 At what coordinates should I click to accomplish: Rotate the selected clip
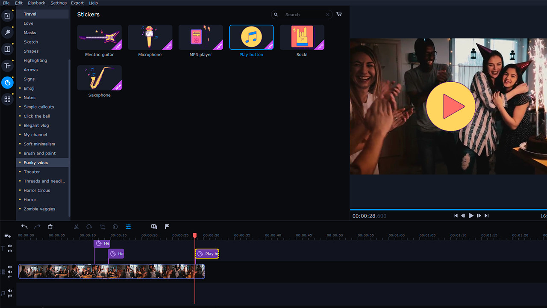tap(89, 227)
